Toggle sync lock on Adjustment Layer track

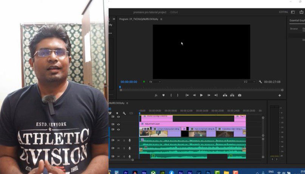[x=113, y=124]
